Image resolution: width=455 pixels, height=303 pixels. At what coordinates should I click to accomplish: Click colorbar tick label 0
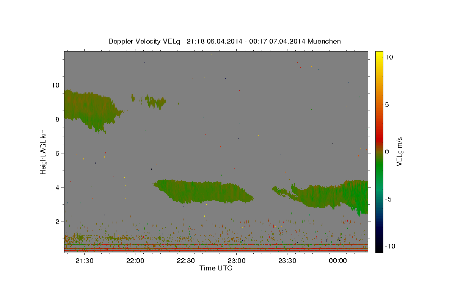coord(387,152)
